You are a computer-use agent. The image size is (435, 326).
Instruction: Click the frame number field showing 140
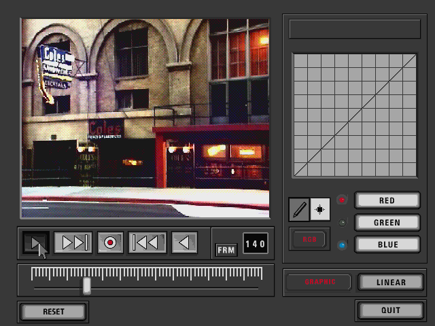pyautogui.click(x=256, y=243)
